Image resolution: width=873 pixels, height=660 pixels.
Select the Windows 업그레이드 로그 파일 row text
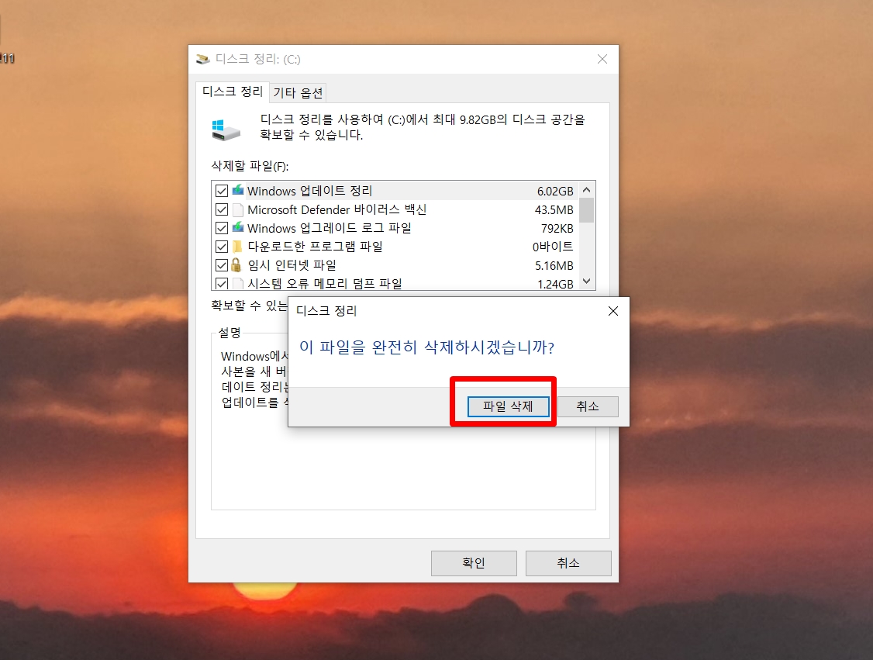(x=329, y=228)
